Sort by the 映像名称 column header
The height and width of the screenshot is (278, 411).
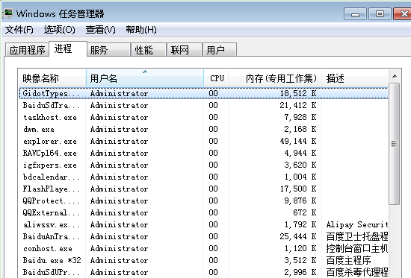pos(52,78)
